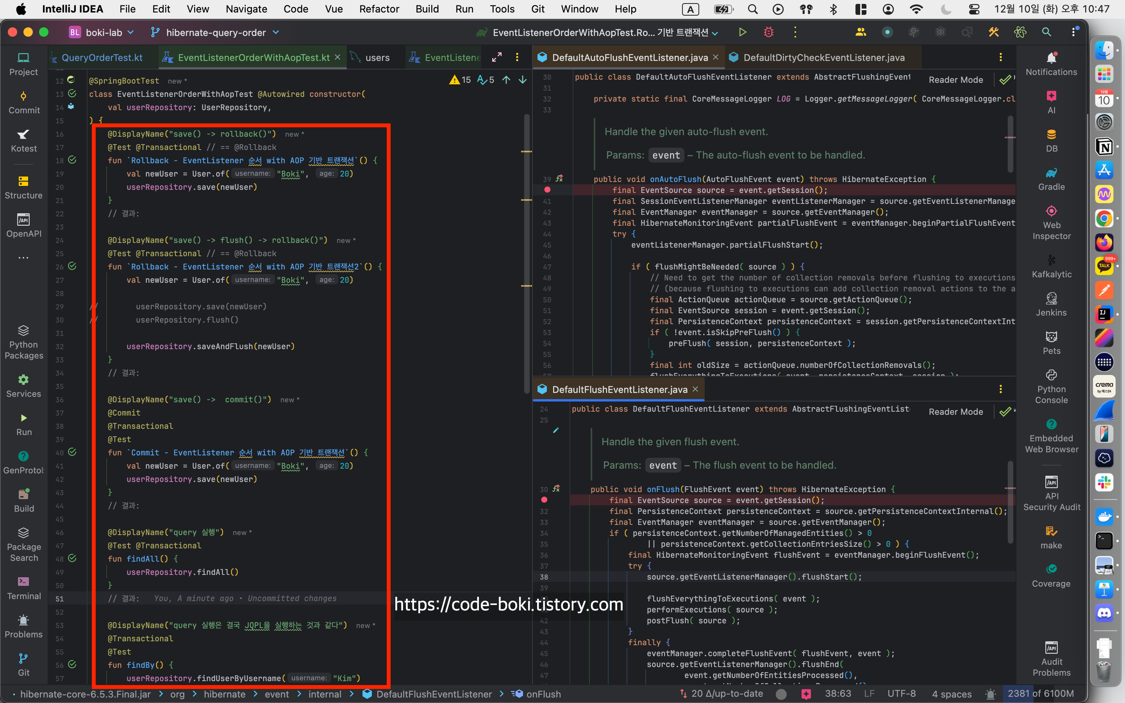Open the Services tool window
Screen dimensions: 1125x703
(24, 385)
